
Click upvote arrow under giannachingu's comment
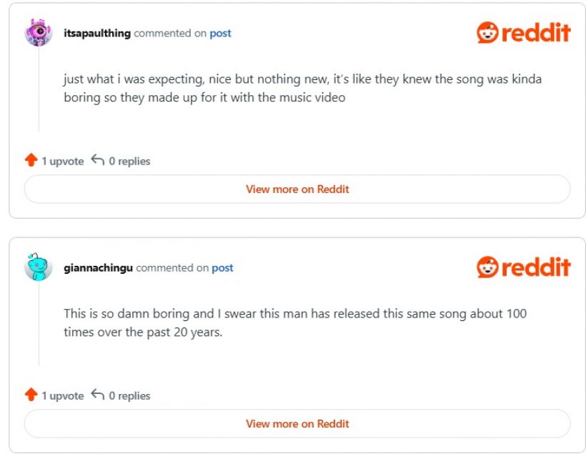click(31, 395)
